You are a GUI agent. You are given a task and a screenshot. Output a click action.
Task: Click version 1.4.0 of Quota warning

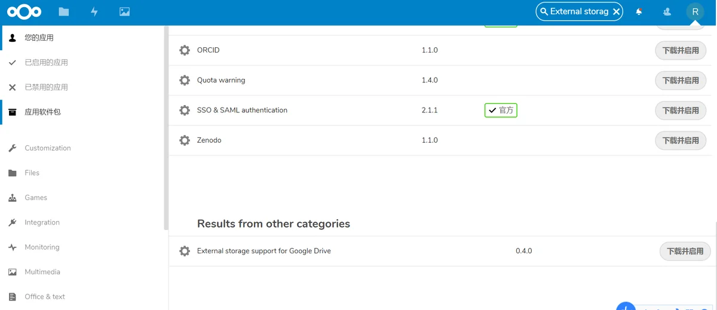[430, 80]
